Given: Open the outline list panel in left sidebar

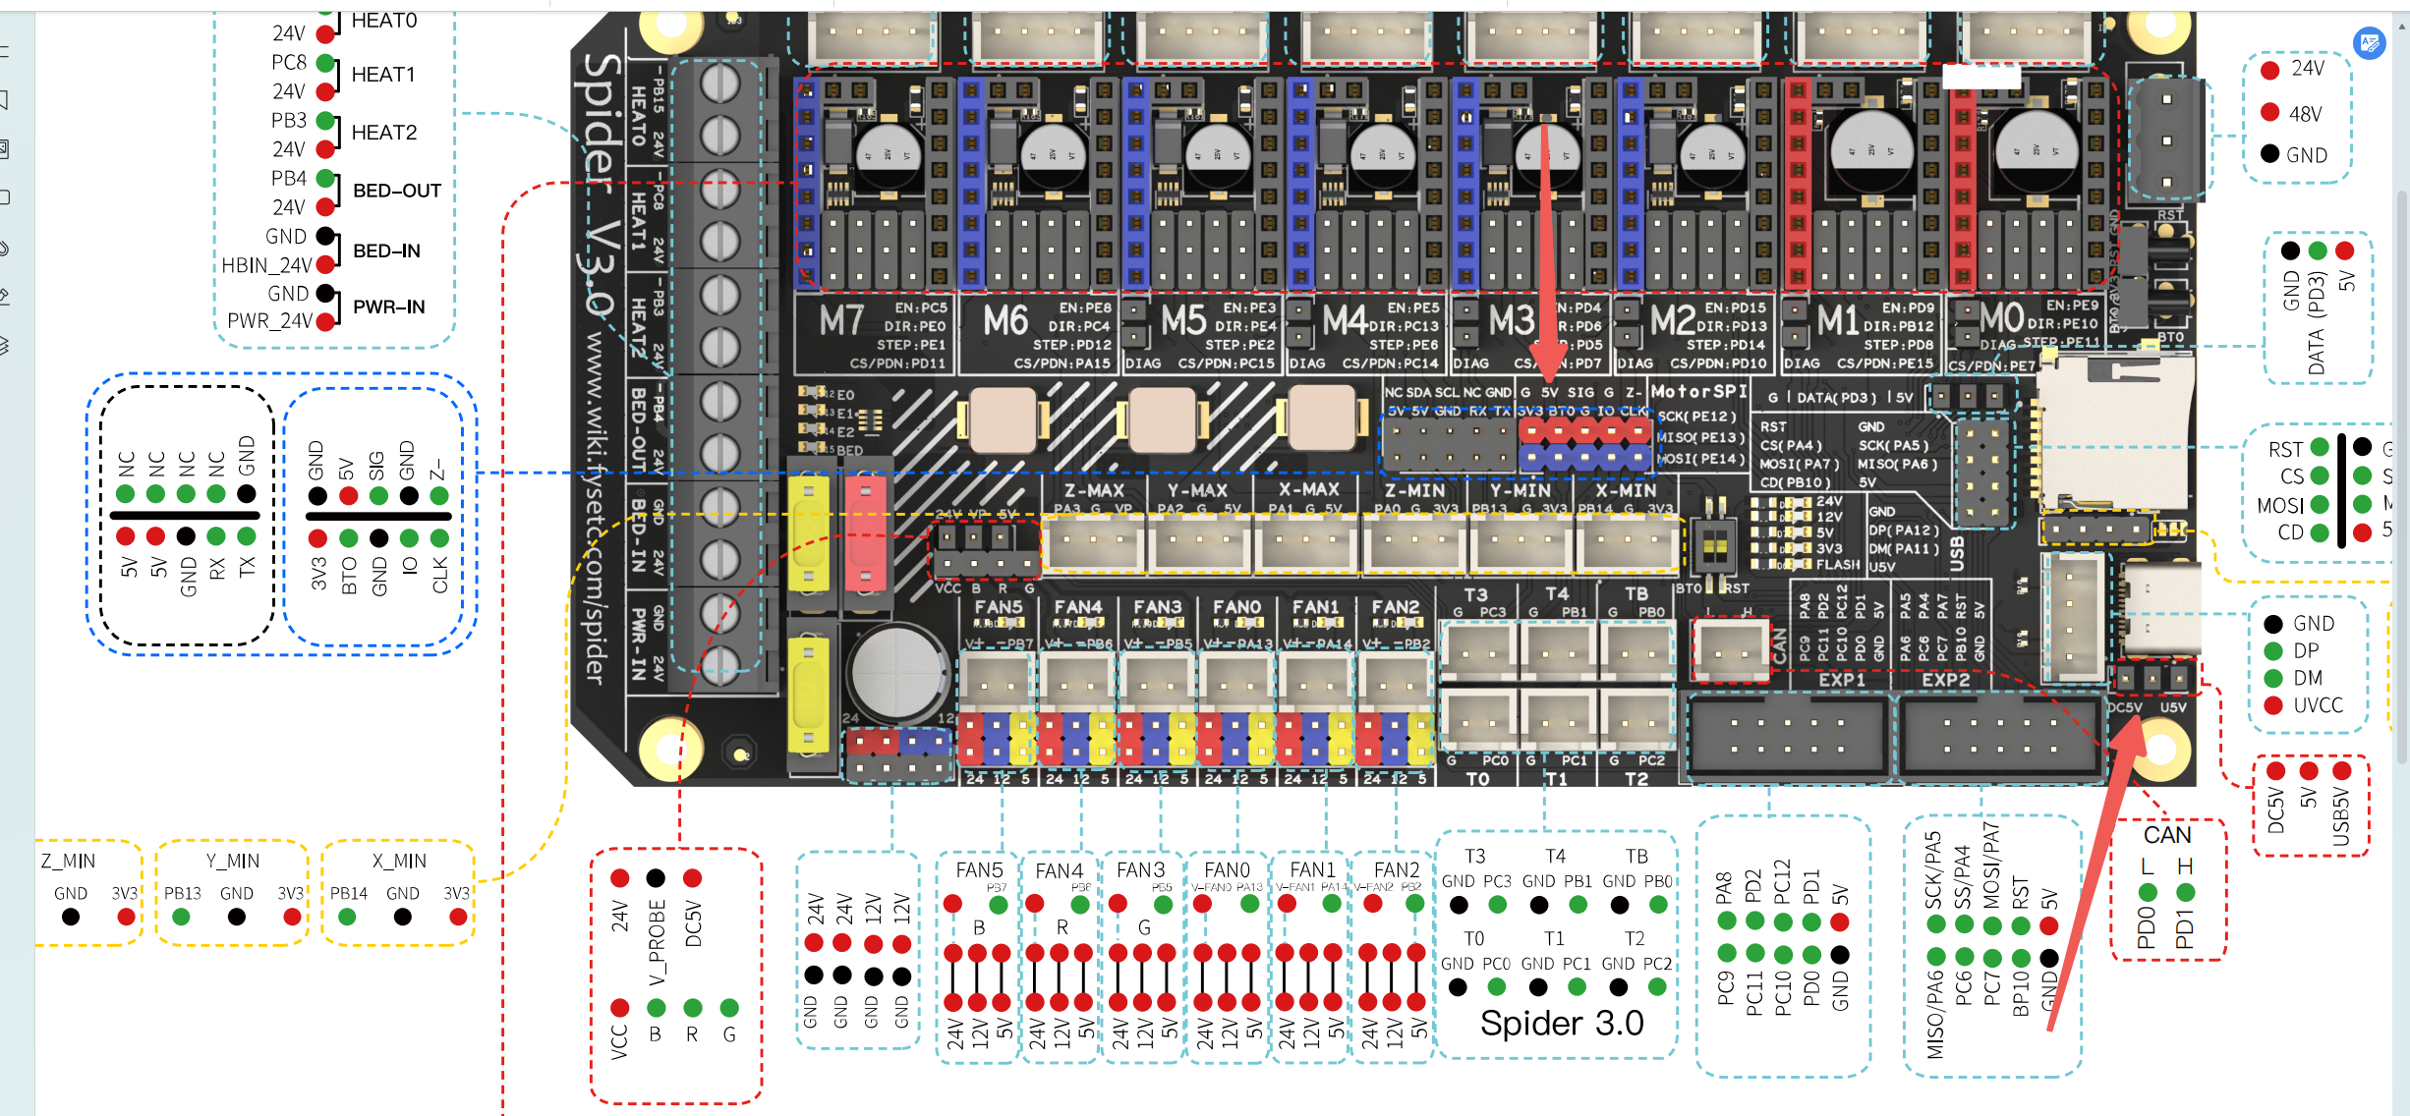Looking at the screenshot, I should (x=5, y=51).
